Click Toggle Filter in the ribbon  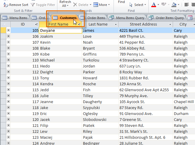(43, 5)
